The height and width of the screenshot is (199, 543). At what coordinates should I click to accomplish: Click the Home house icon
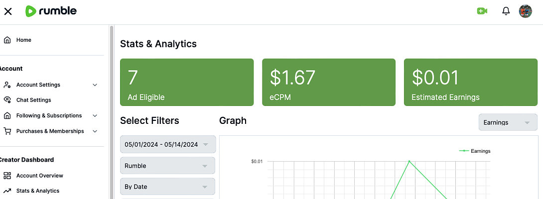7,40
